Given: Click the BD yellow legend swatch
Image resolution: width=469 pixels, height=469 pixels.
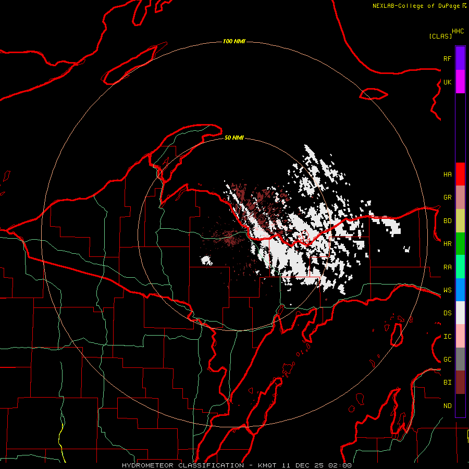Looking at the screenshot, I should pos(460,221).
